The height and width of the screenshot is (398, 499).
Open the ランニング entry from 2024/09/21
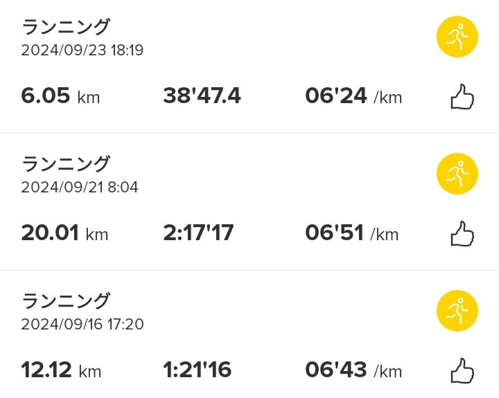66,164
